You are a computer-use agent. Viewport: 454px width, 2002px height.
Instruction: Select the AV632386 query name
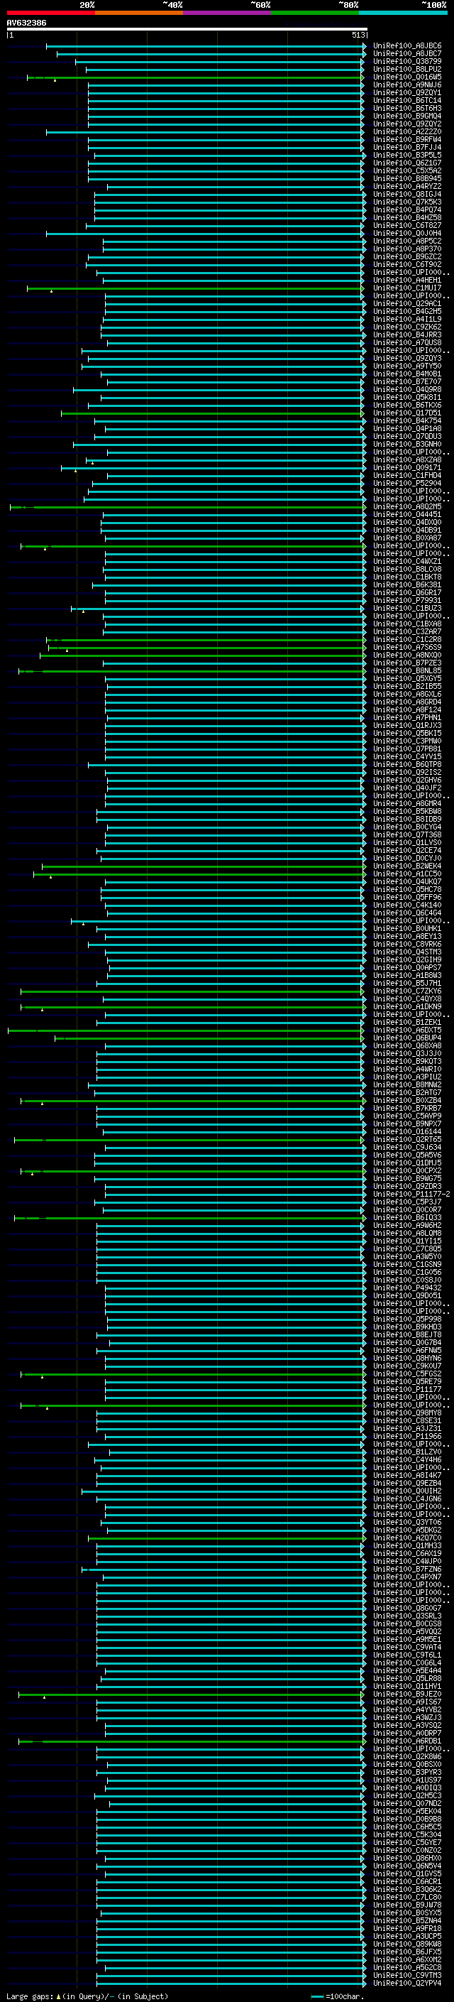26,23
